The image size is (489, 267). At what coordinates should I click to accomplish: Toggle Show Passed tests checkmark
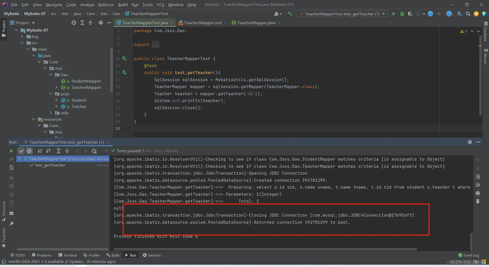21,151
